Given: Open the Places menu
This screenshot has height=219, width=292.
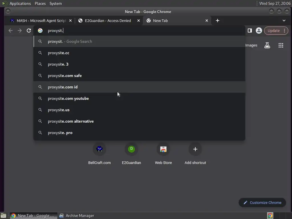Looking at the screenshot, I should pyautogui.click(x=40, y=3).
